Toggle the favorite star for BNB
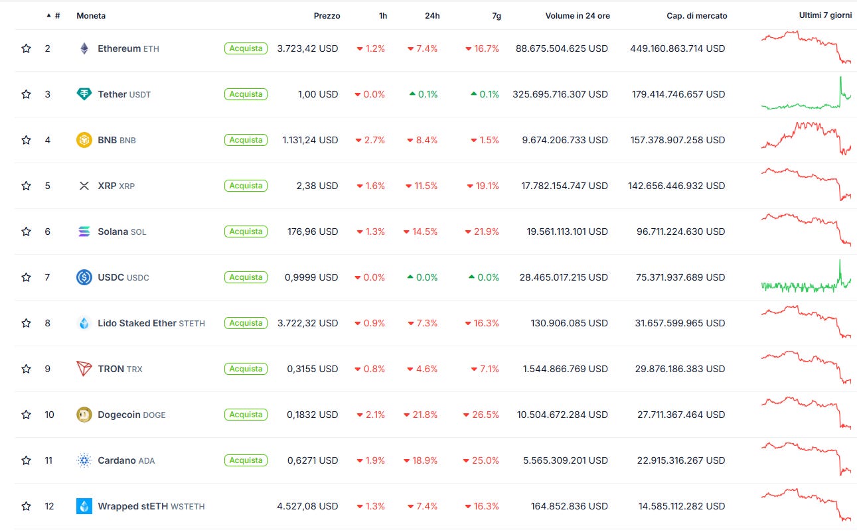The width and height of the screenshot is (857, 532). point(26,140)
